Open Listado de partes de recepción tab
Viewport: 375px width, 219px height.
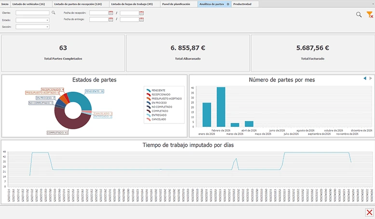pos(80,4)
